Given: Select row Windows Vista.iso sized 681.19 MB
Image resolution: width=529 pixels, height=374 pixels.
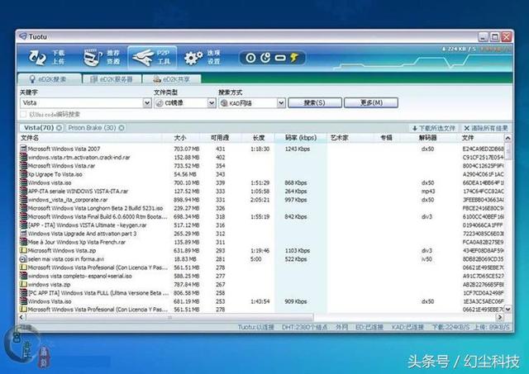Looking at the screenshot, I should [261, 301].
